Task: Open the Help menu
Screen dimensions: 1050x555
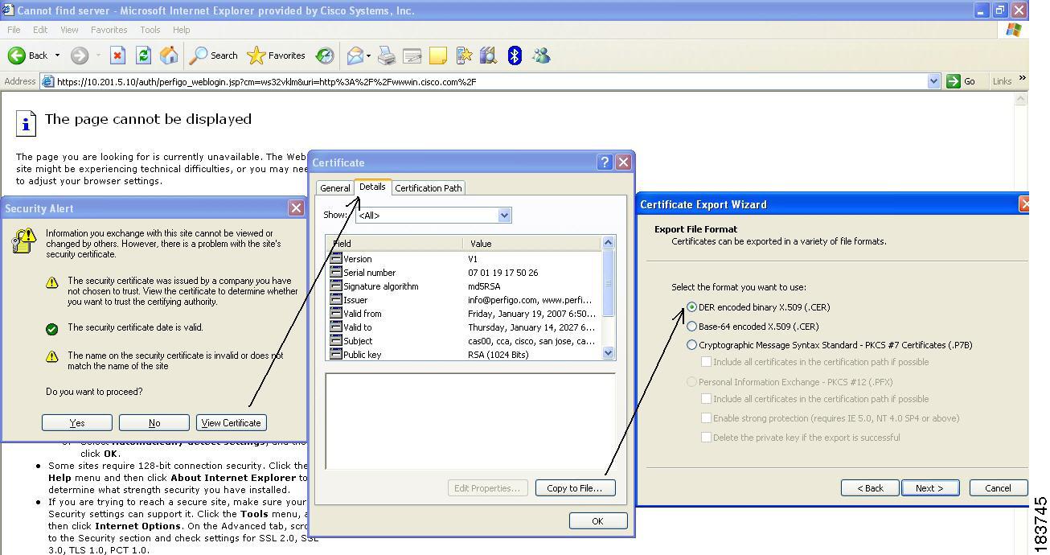Action: 182,30
